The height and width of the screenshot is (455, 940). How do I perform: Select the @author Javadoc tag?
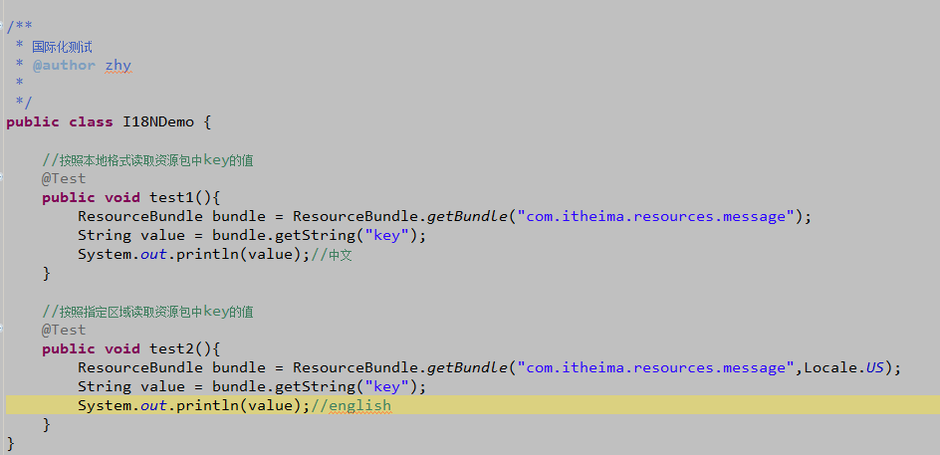click(x=64, y=66)
